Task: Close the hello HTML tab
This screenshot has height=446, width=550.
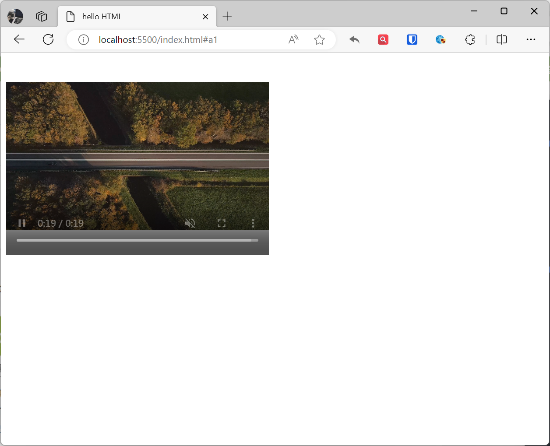Action: coord(205,17)
